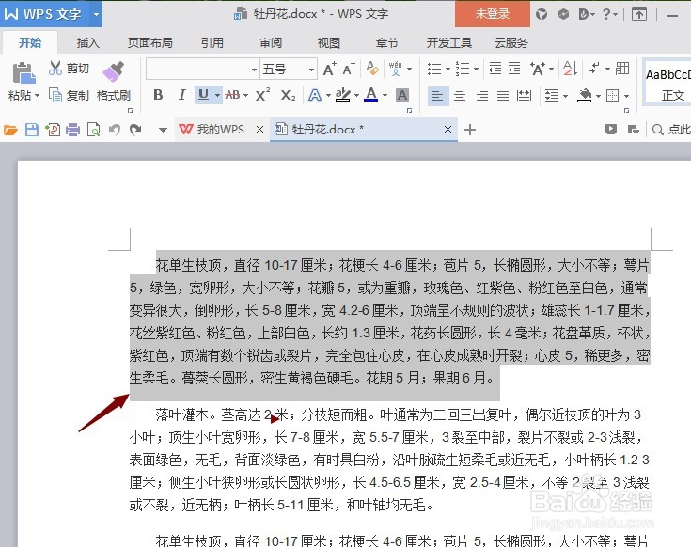The width and height of the screenshot is (691, 547).
Task: Clear formatting with the eraser icon
Action: [x=372, y=69]
